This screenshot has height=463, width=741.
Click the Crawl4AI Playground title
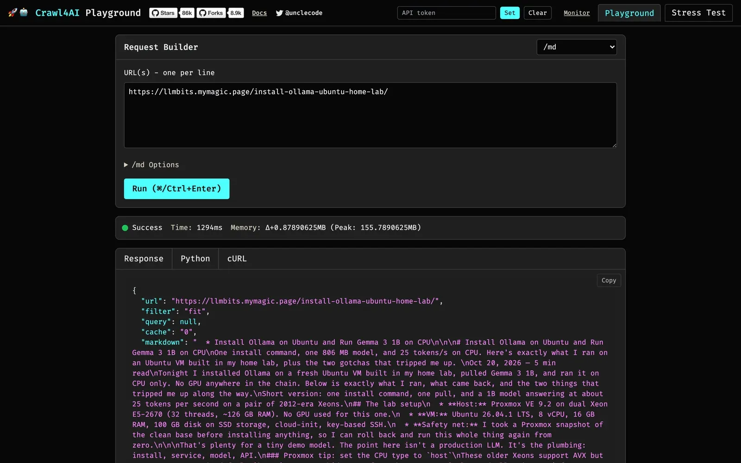point(88,13)
